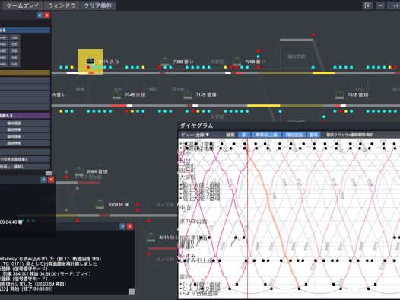Close the top-left train control panel
Viewport: 400px width, 300px height.
click(47, 15)
